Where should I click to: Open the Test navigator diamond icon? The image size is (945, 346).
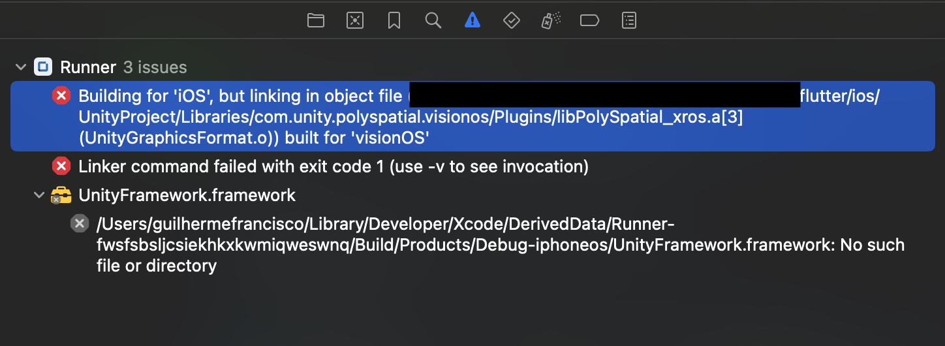point(511,21)
